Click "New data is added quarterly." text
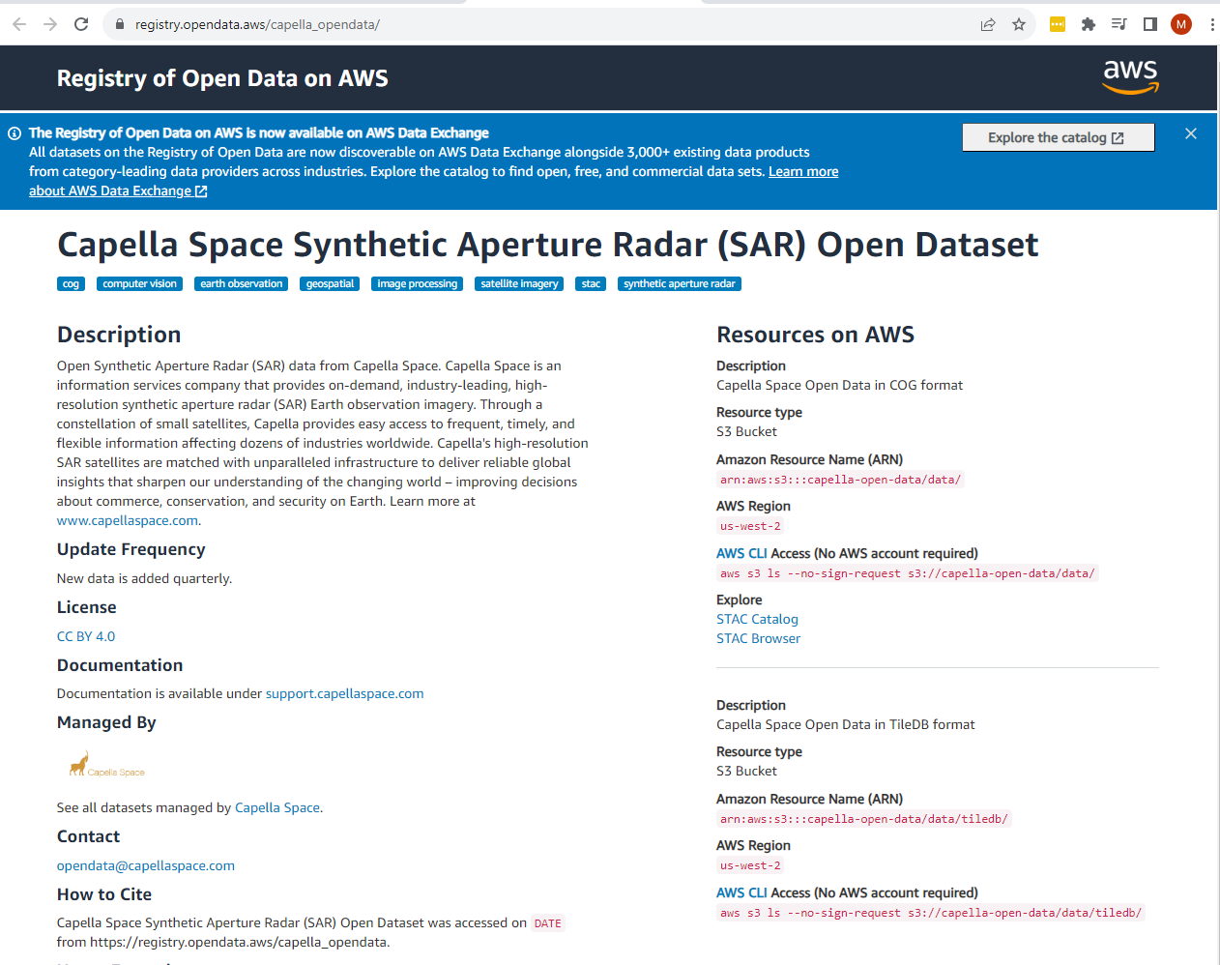 pyautogui.click(x=145, y=578)
